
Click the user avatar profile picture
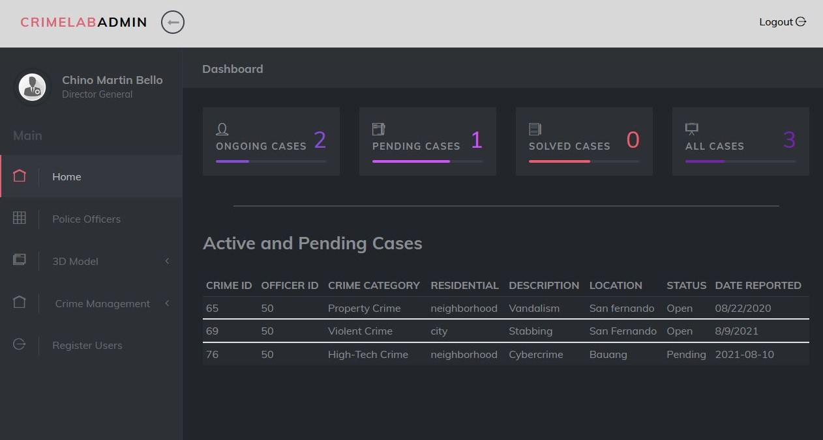(32, 87)
